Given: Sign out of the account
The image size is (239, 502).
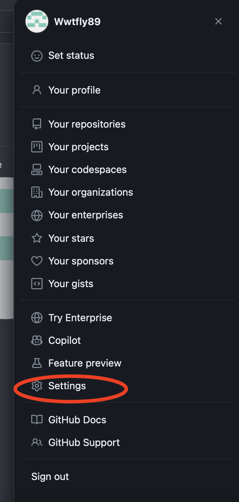Looking at the screenshot, I should [x=50, y=476].
